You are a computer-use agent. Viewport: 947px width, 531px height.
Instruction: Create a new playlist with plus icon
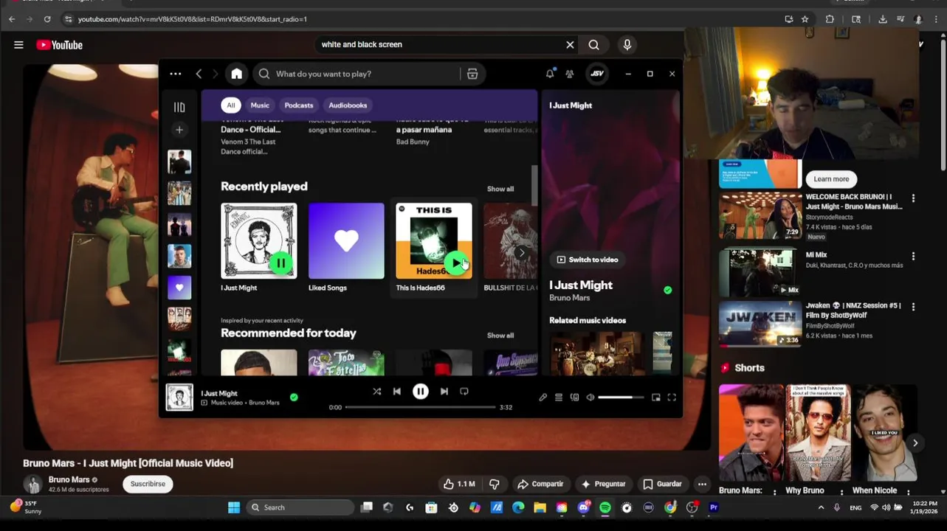pyautogui.click(x=179, y=130)
